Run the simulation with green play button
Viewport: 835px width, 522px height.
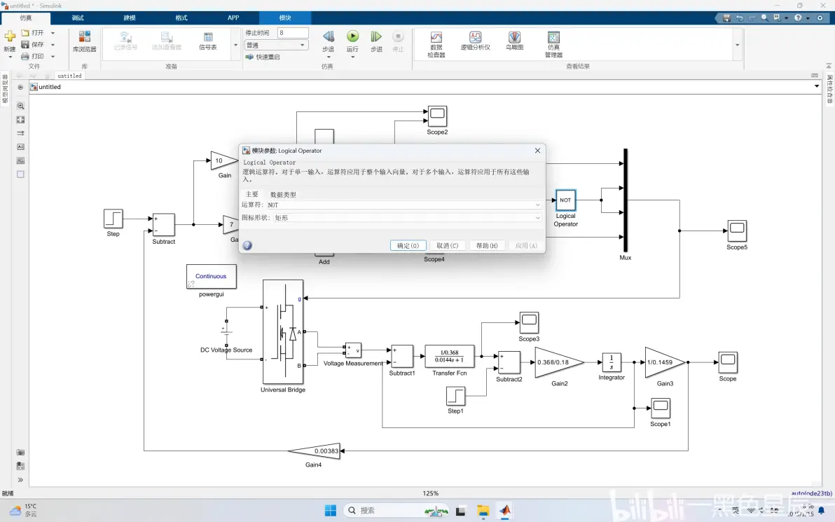352,36
